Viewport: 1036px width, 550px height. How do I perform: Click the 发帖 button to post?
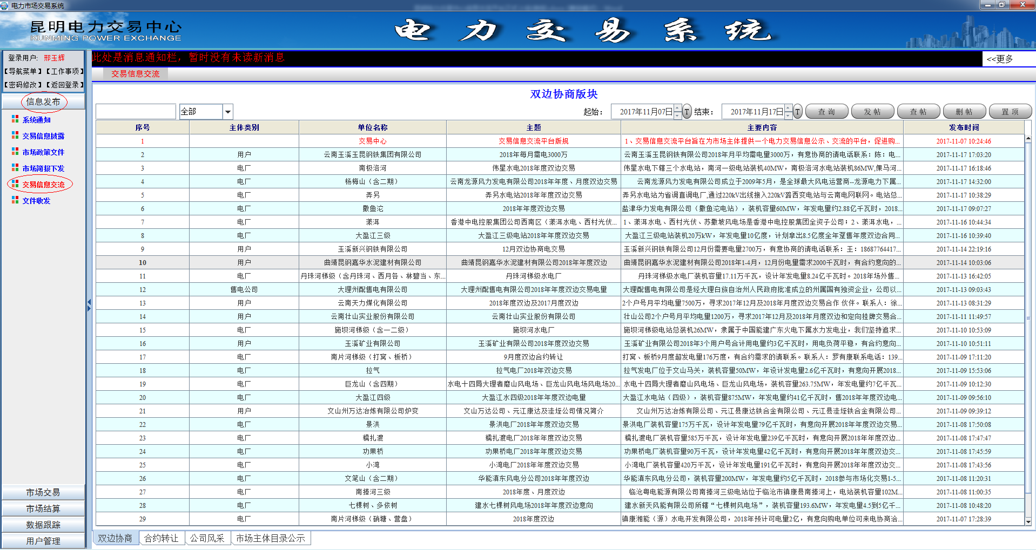point(872,112)
